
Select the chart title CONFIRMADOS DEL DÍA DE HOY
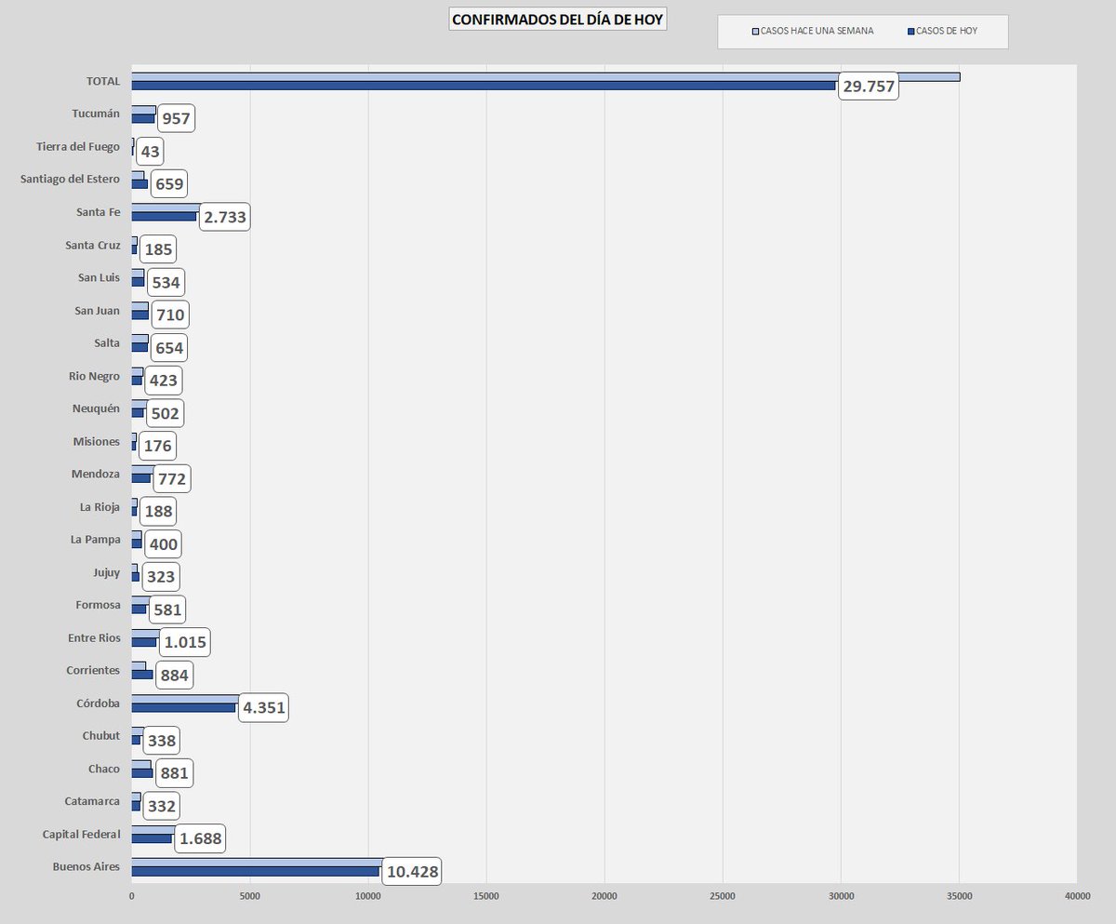(558, 19)
